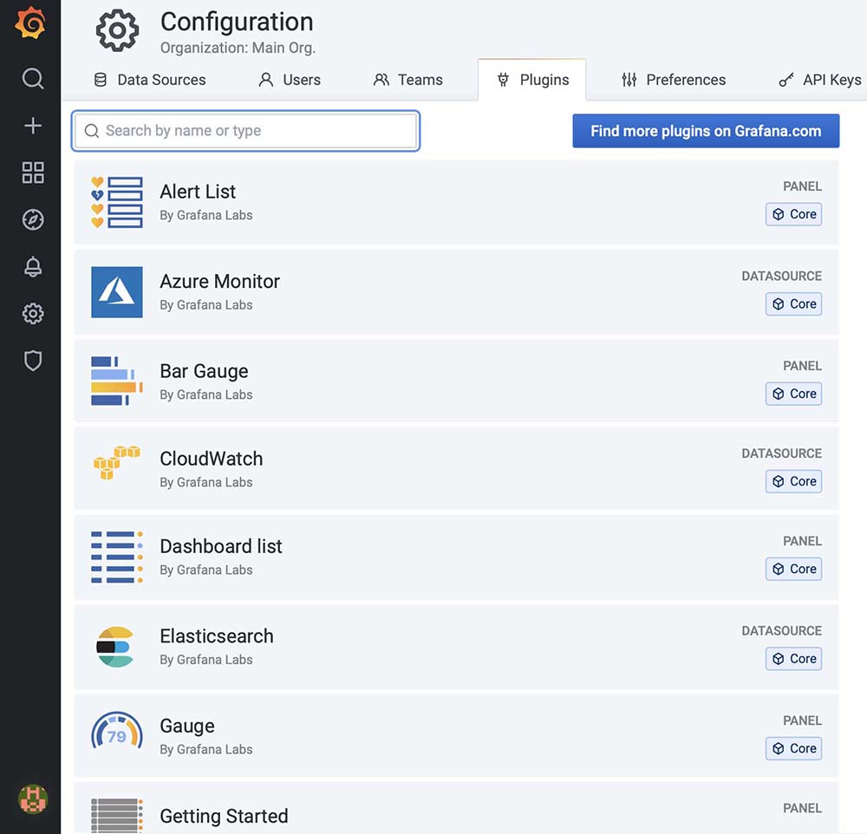Click the Create plus icon in sidebar
This screenshot has width=867, height=834.
pyautogui.click(x=33, y=126)
